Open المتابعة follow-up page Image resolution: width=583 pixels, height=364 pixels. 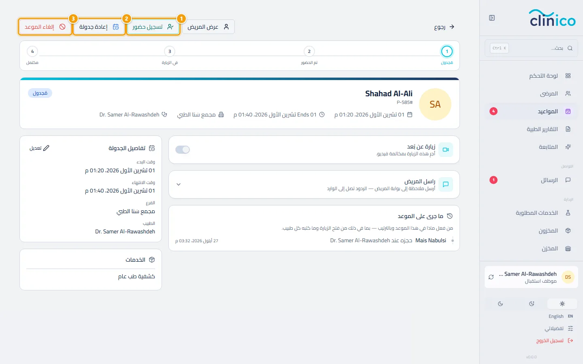tap(531, 147)
